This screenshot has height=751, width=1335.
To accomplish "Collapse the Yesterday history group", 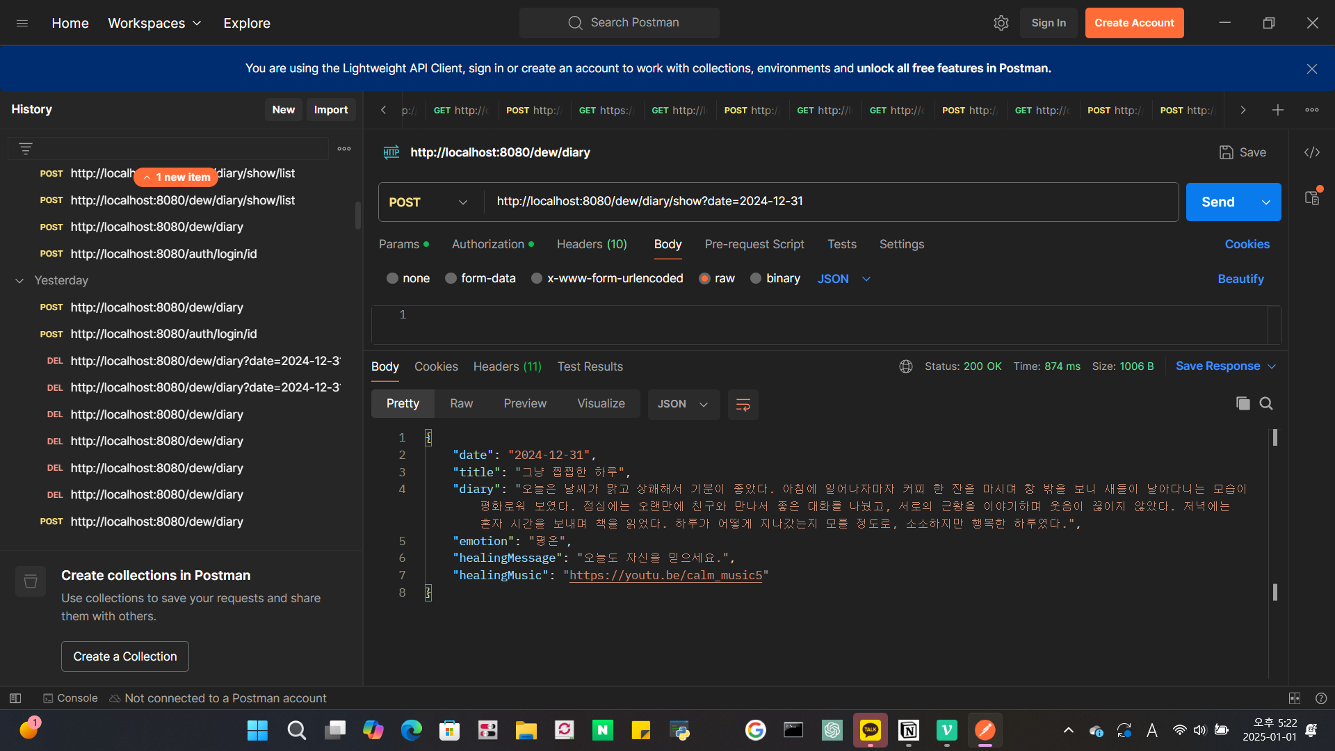I will [19, 281].
